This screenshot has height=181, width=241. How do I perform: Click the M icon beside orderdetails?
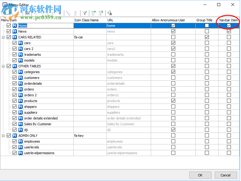(20, 83)
